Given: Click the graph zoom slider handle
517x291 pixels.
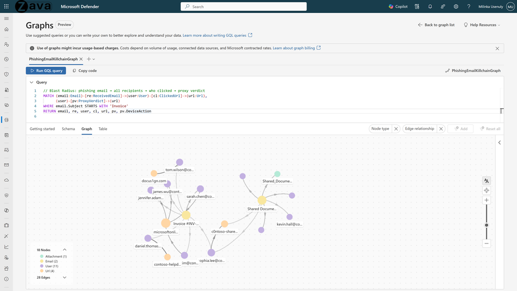Looking at the screenshot, I should coord(486,225).
